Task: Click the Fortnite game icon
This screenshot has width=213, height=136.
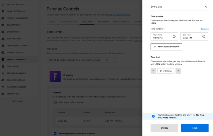Action: pos(55,77)
